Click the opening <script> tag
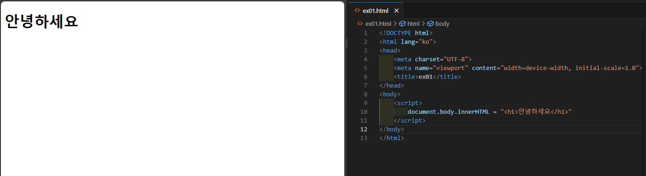 coord(408,103)
